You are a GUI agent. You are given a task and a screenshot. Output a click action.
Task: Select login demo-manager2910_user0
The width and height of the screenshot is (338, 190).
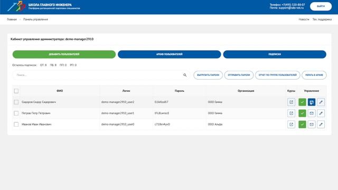point(118,125)
